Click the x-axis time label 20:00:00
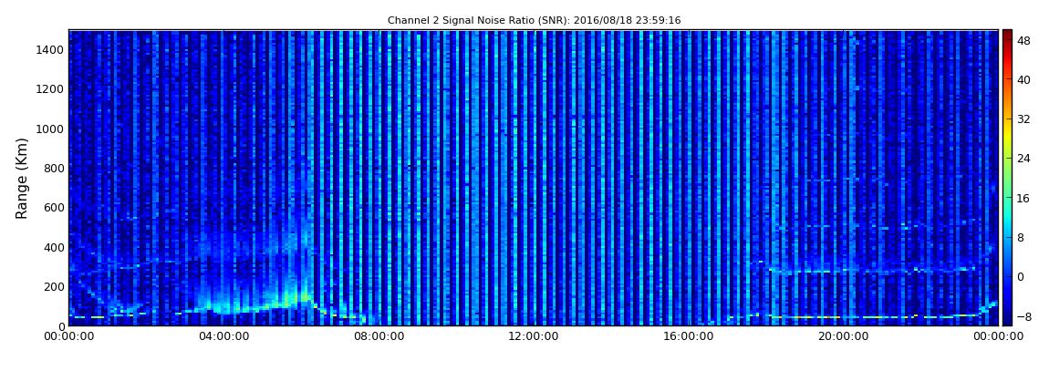Image resolution: width=1049 pixels, height=371 pixels. (x=845, y=337)
